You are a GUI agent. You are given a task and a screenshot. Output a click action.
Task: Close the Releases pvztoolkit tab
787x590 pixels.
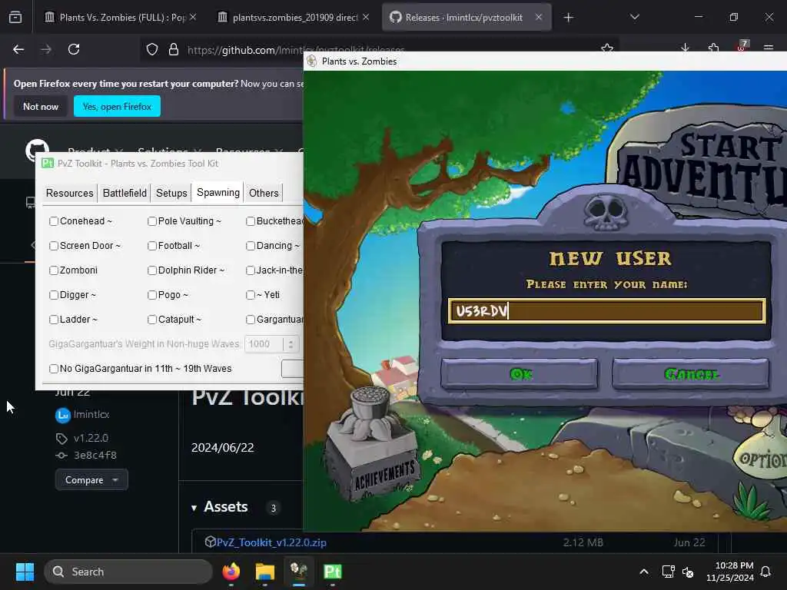coord(539,17)
